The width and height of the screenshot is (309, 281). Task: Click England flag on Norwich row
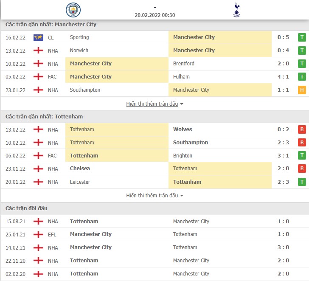[x=38, y=51]
